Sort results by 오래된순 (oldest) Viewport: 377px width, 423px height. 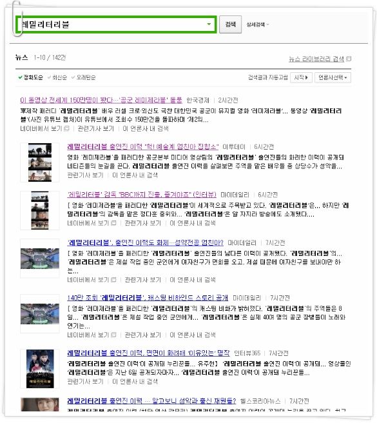(x=83, y=77)
